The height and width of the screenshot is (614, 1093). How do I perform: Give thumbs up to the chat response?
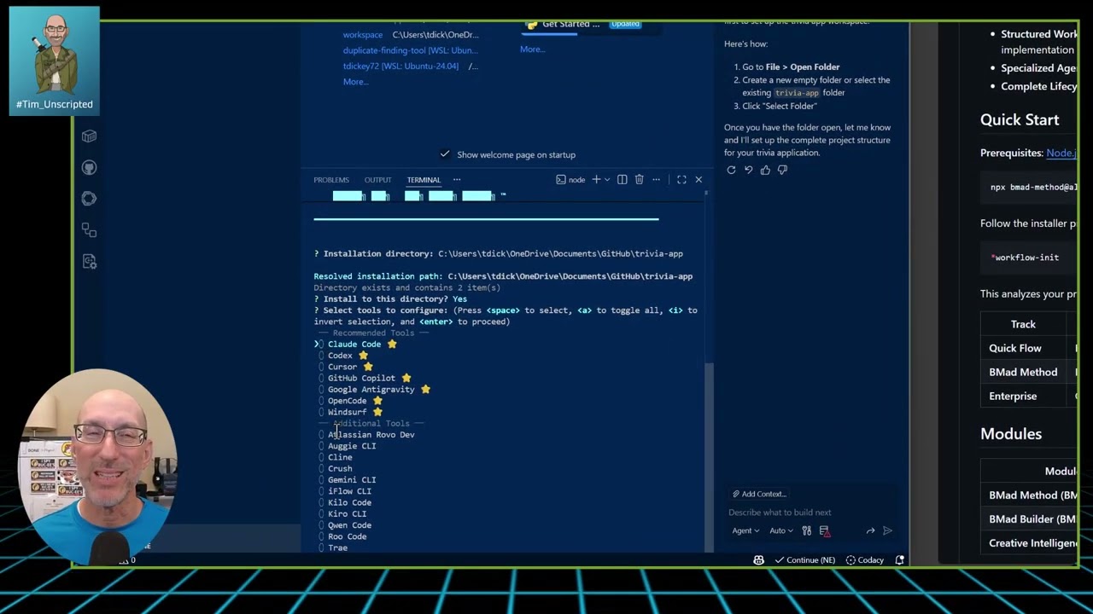(x=765, y=170)
